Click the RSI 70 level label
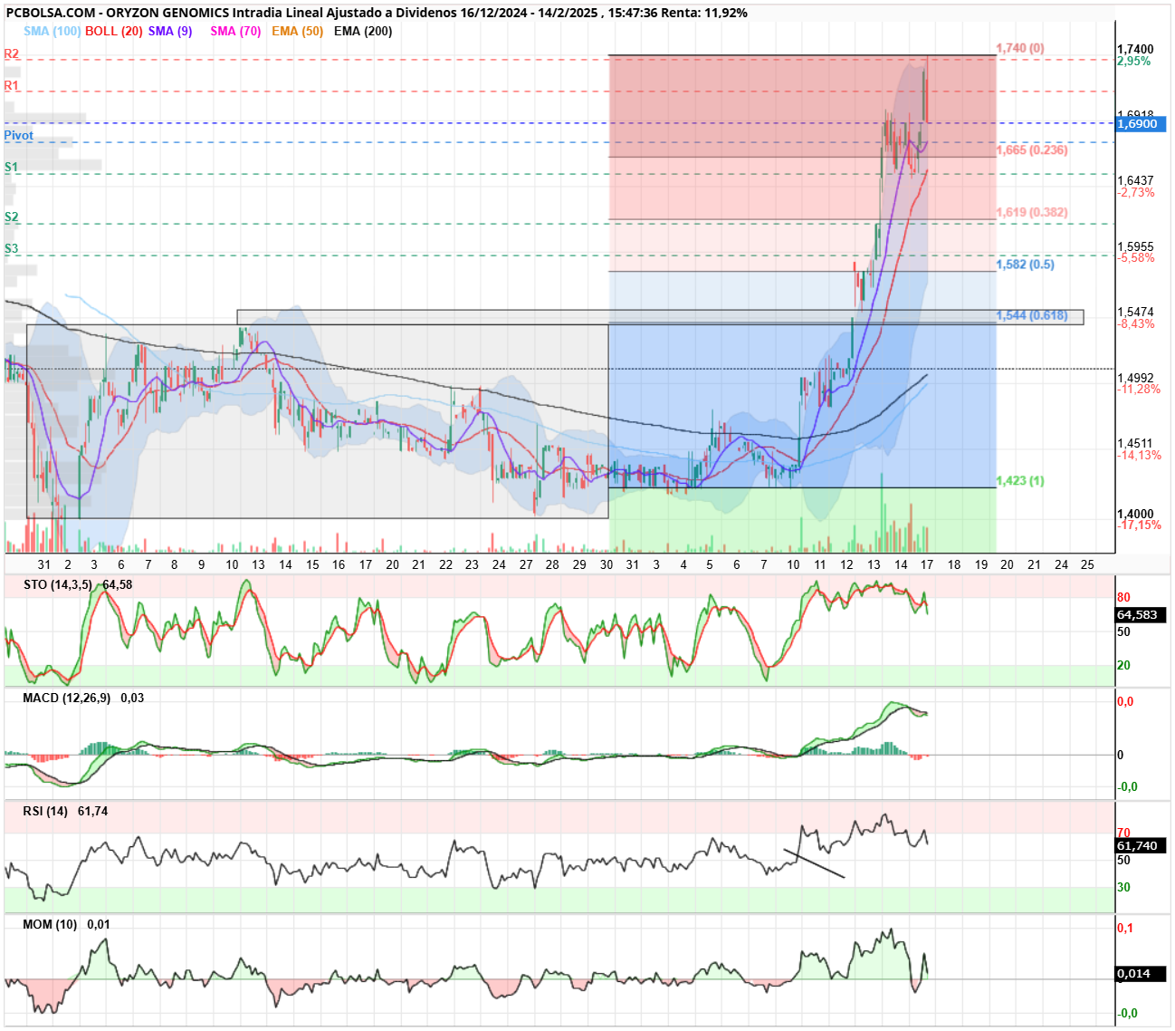Image resolution: width=1175 pixels, height=1031 pixels. 1123,833
